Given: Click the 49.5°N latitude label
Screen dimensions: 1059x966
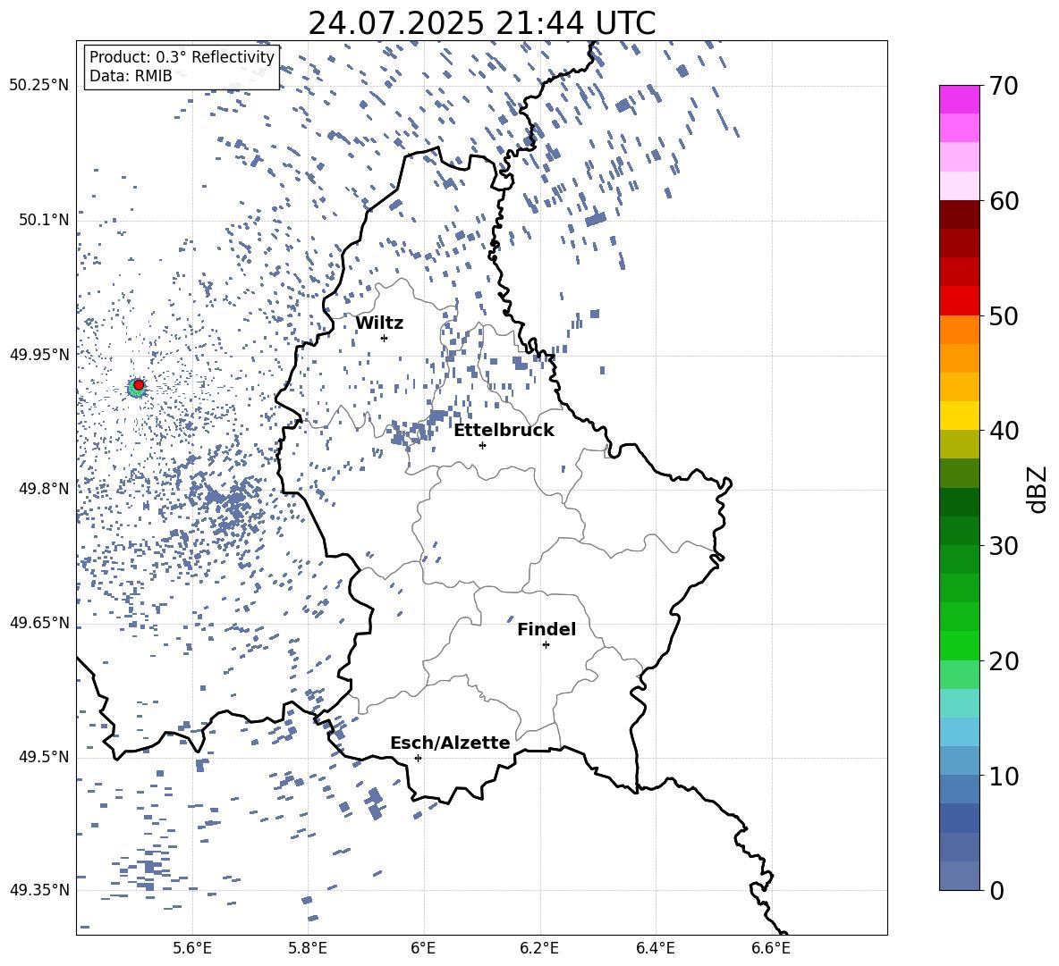Looking at the screenshot, I should tap(44, 757).
